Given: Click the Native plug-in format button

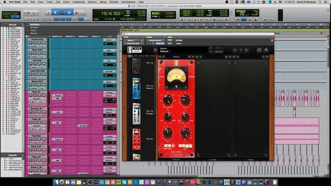Looking at the screenshot, I should point(179,43).
